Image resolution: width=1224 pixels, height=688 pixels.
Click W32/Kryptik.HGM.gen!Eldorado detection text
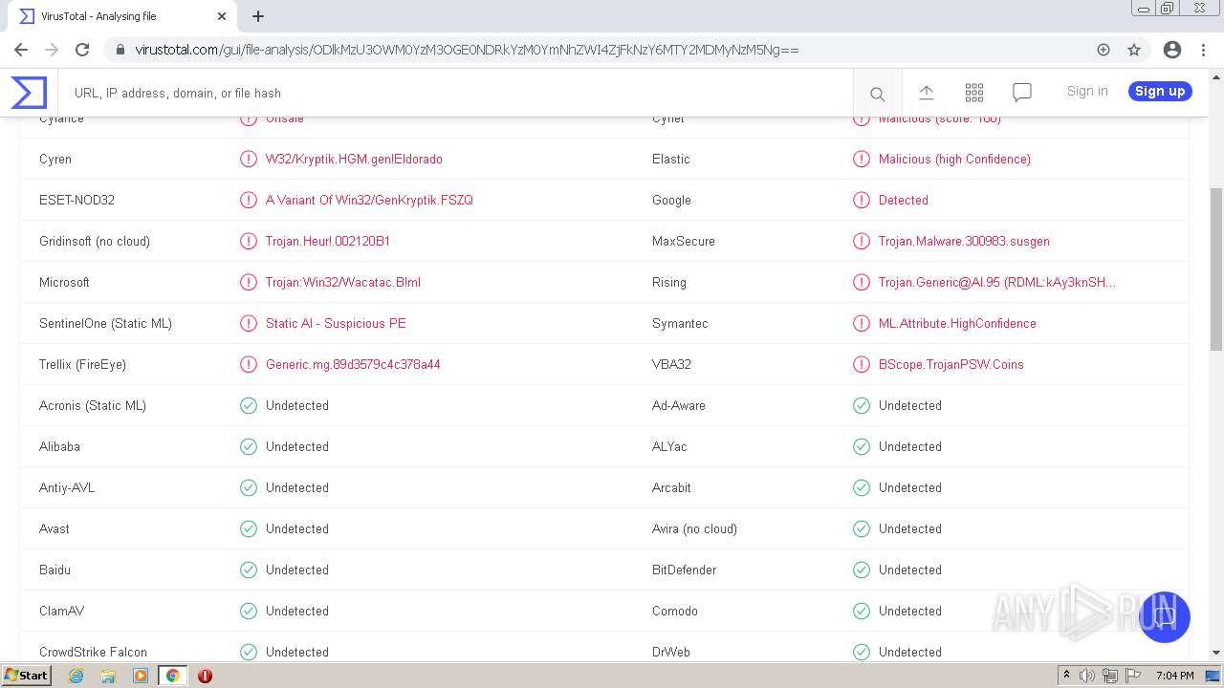(x=354, y=160)
